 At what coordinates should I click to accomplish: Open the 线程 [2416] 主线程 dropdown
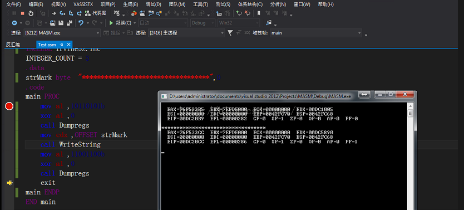click(x=186, y=33)
